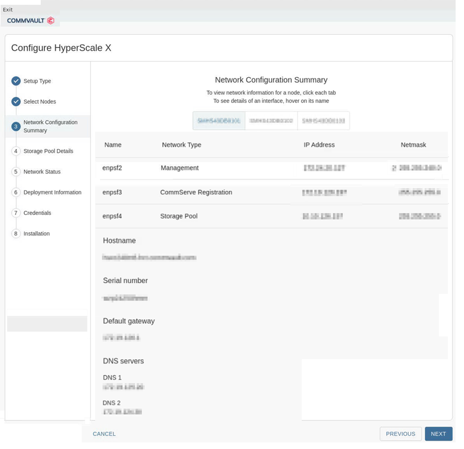Select the first (highlighted) node tab
This screenshot has height=449, width=464.
click(x=219, y=121)
